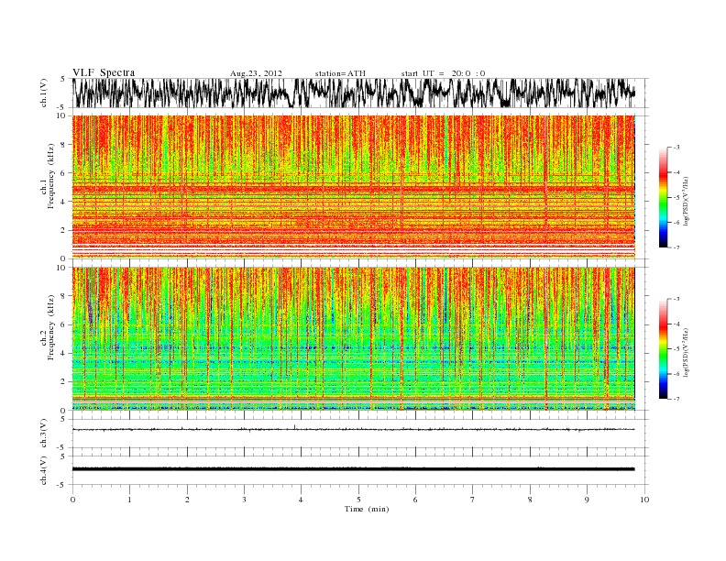Screen dimensions: 726x561
Task: Click the thick ch.4 voltage trace band
Action: [x=353, y=469]
